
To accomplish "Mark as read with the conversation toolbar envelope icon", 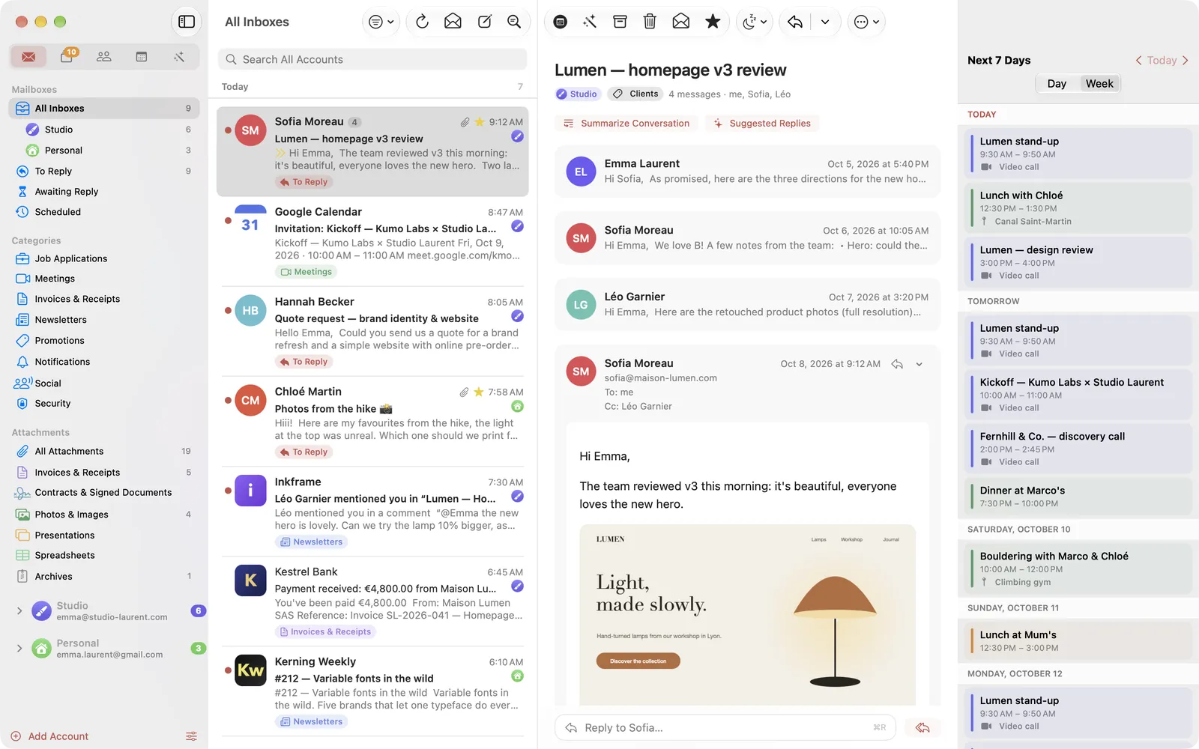I will (x=680, y=22).
